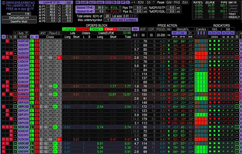Click the green up arrow in the AUDCHF row

[169, 45]
